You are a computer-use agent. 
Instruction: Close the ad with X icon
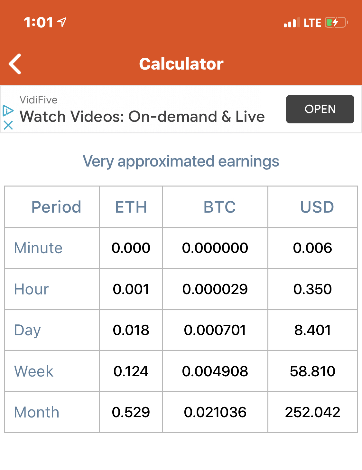8,125
